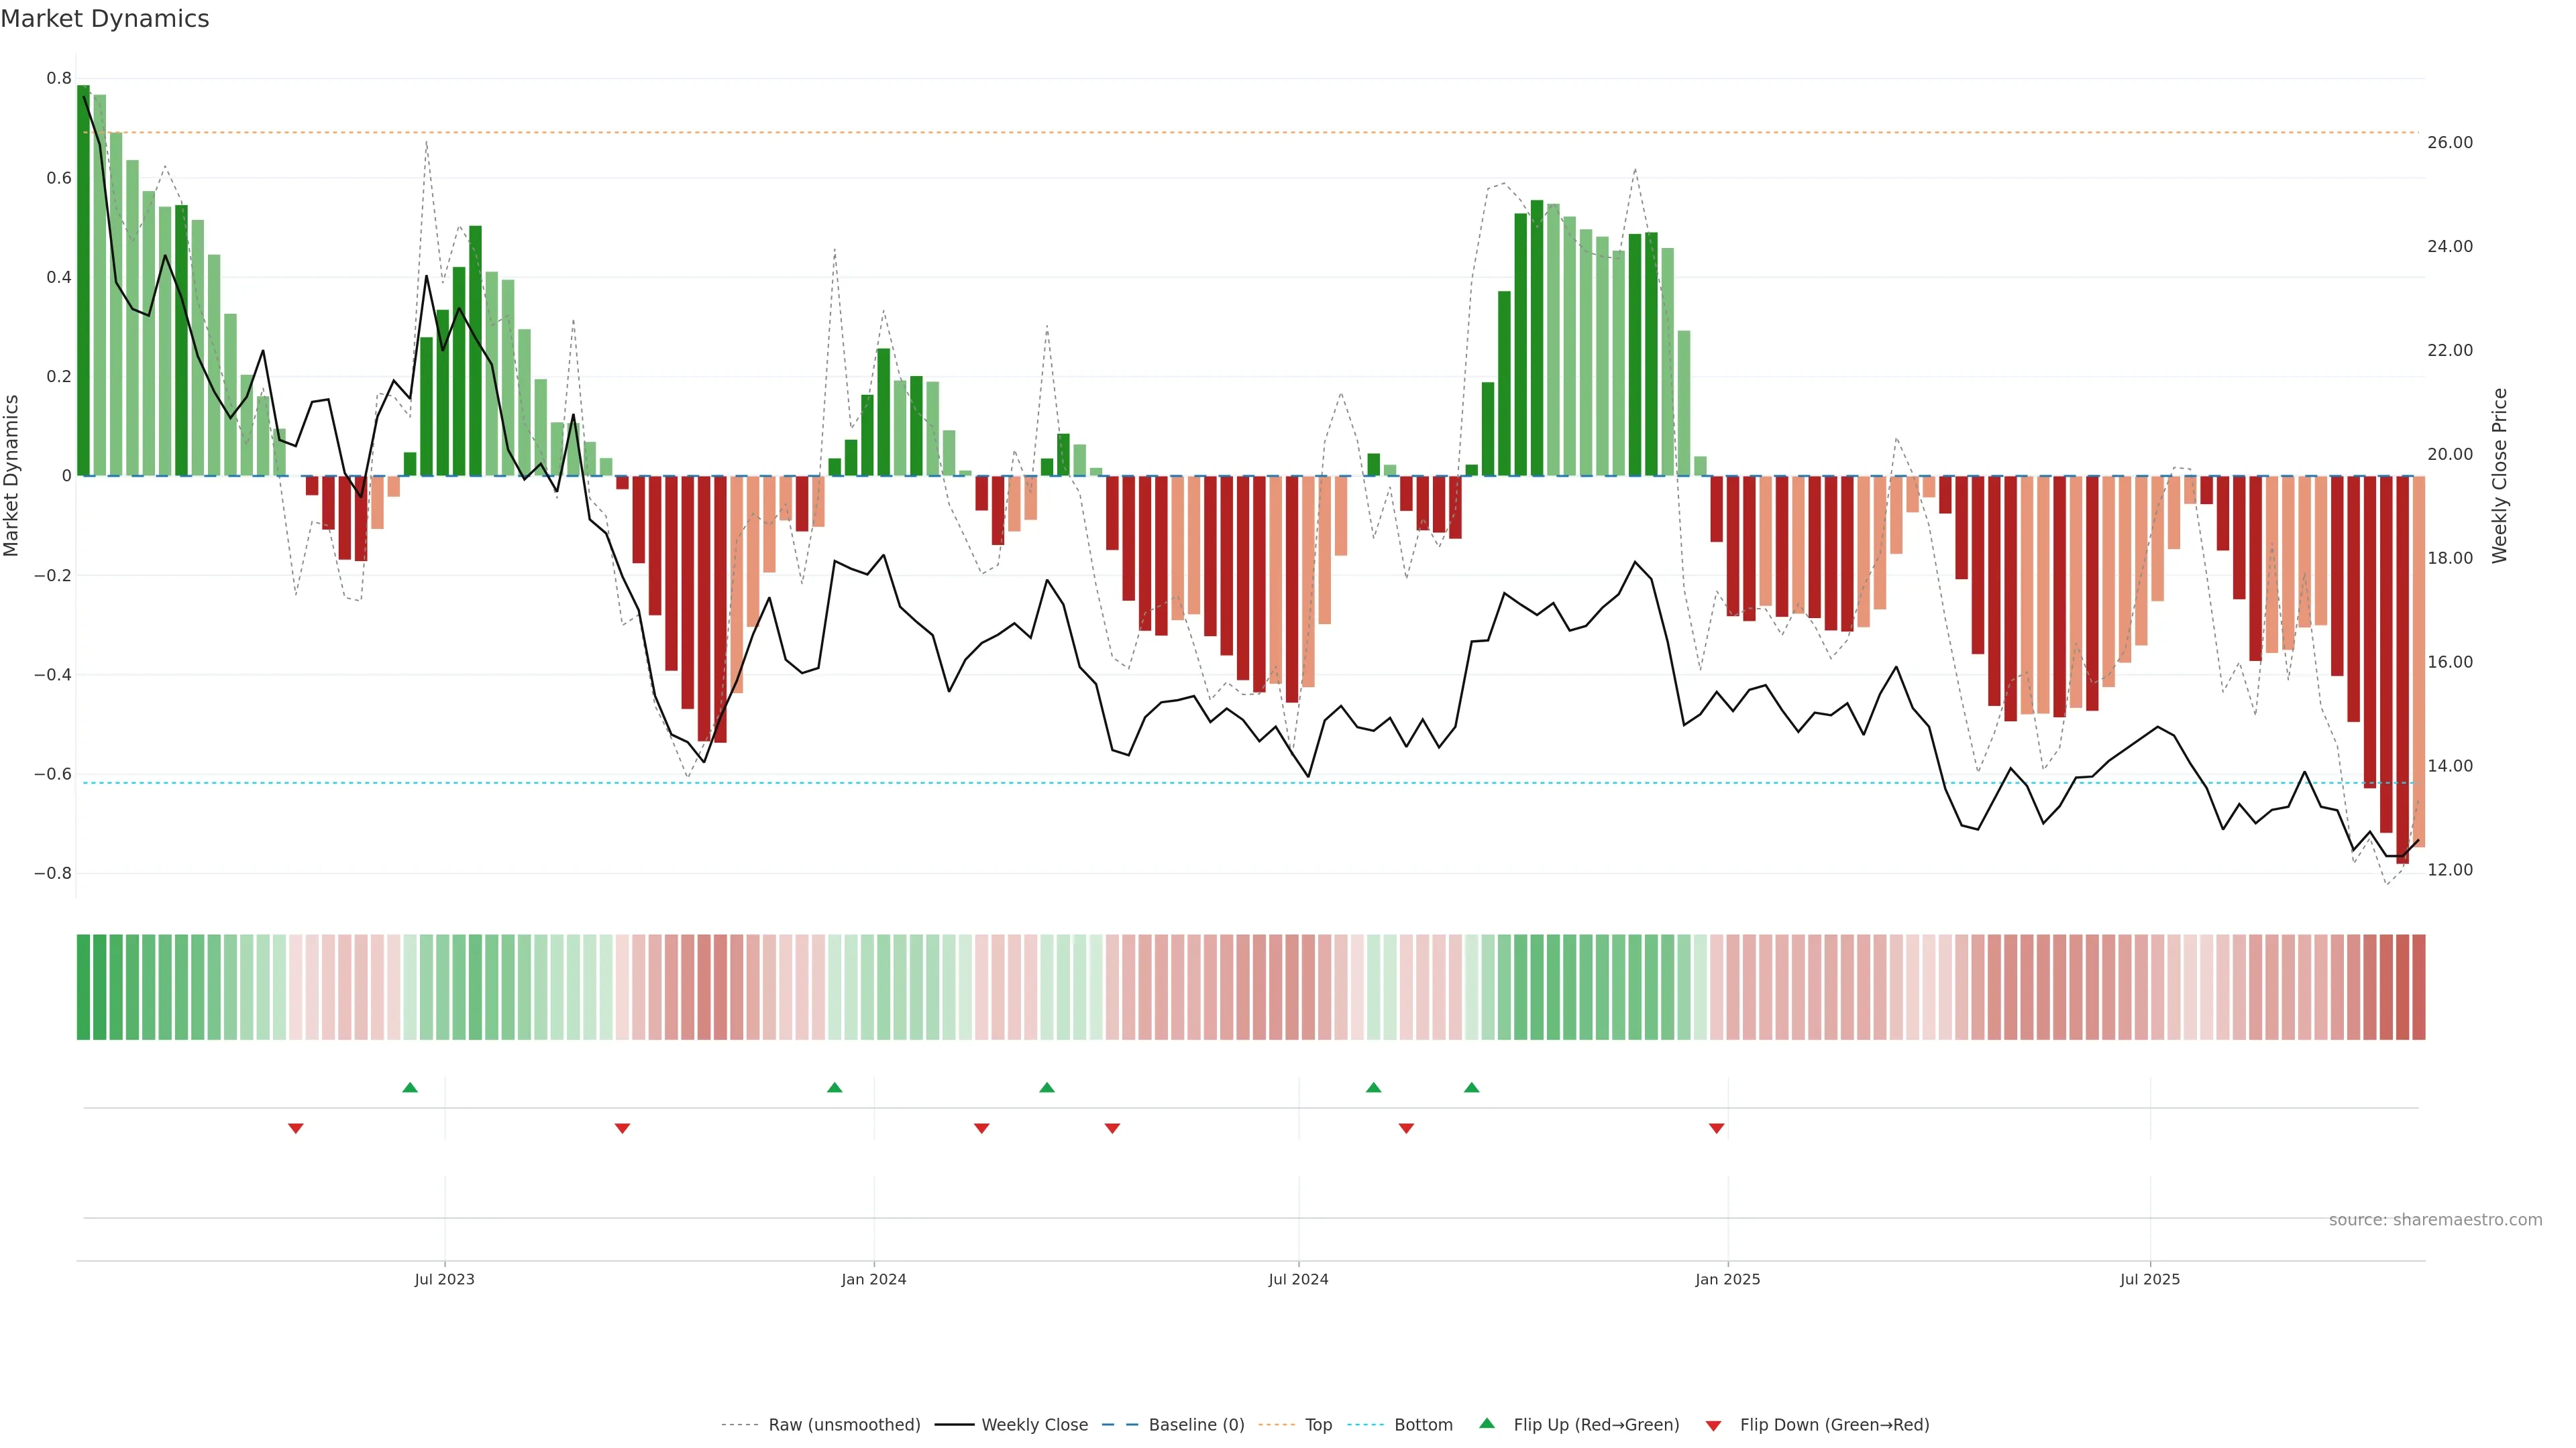
Task: Toggle the Bottom legend entry
Action: (1423, 1425)
